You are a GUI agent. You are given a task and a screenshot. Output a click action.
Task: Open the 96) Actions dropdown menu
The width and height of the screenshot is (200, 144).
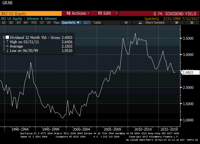click(x=76, y=13)
